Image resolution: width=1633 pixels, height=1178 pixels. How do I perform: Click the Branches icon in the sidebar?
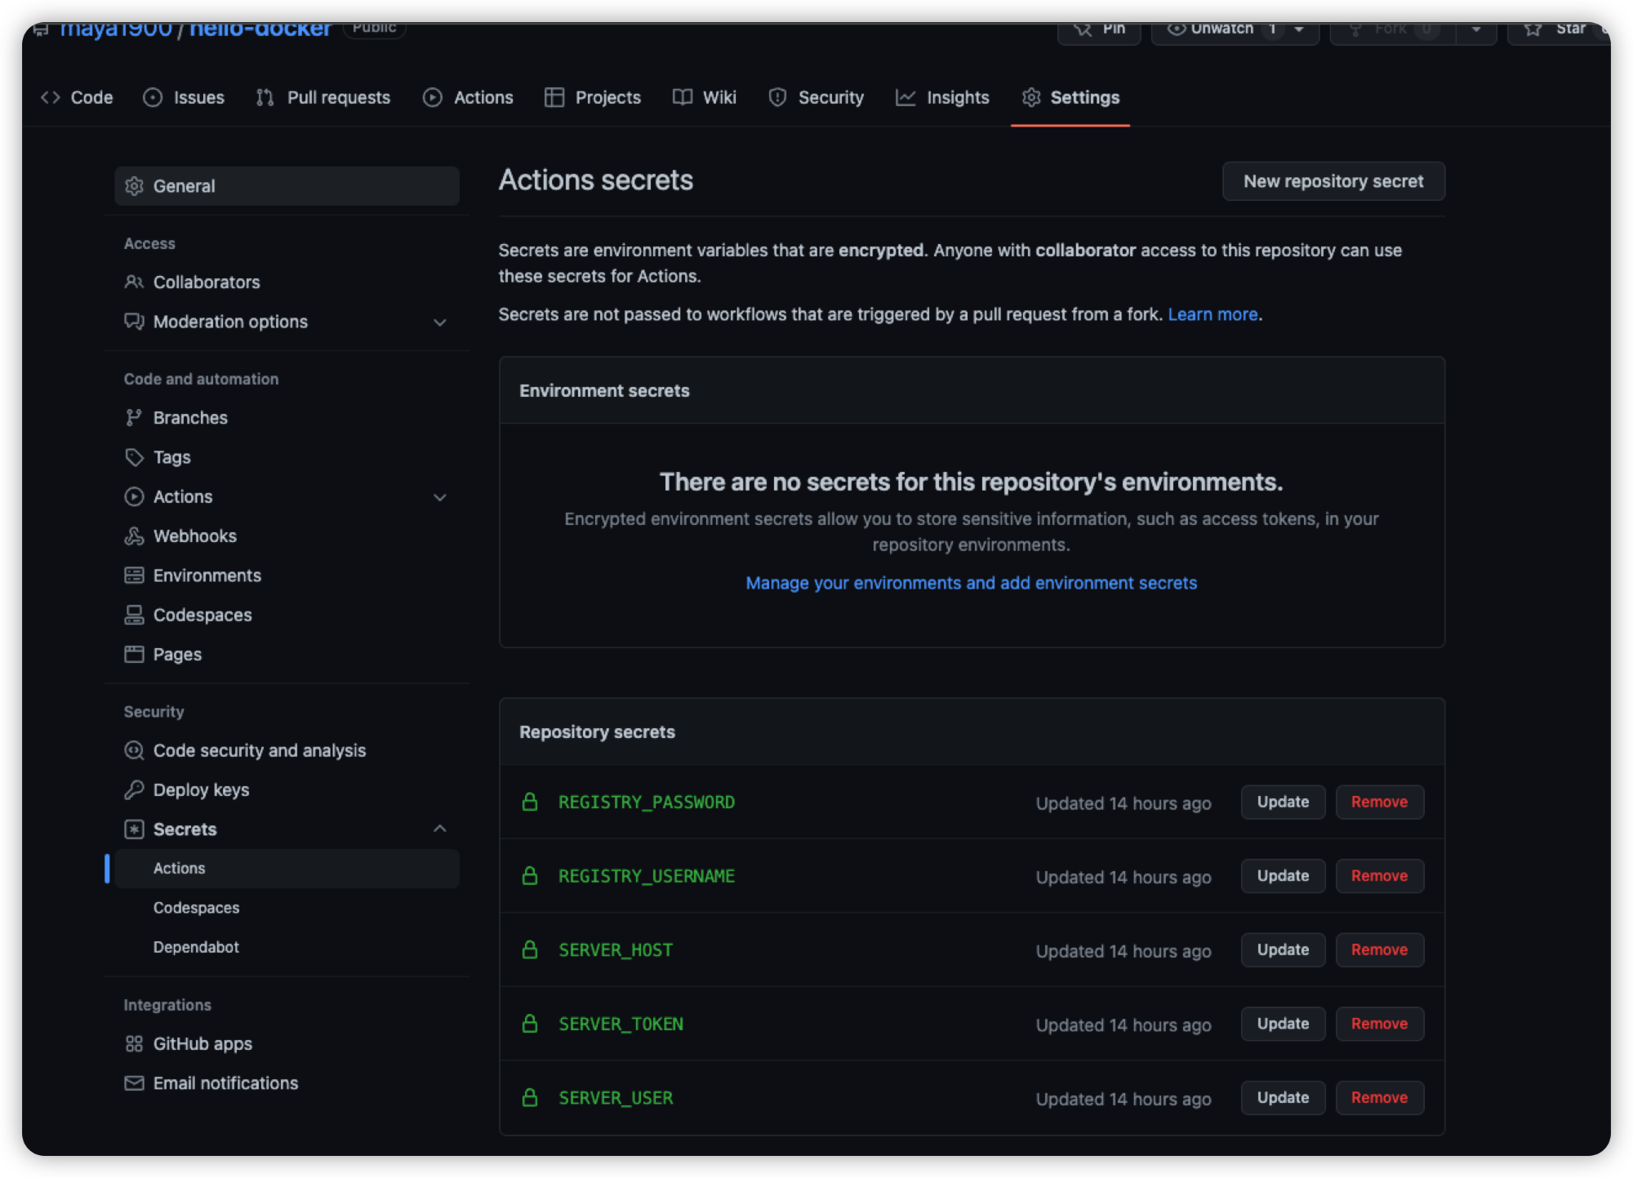[134, 417]
